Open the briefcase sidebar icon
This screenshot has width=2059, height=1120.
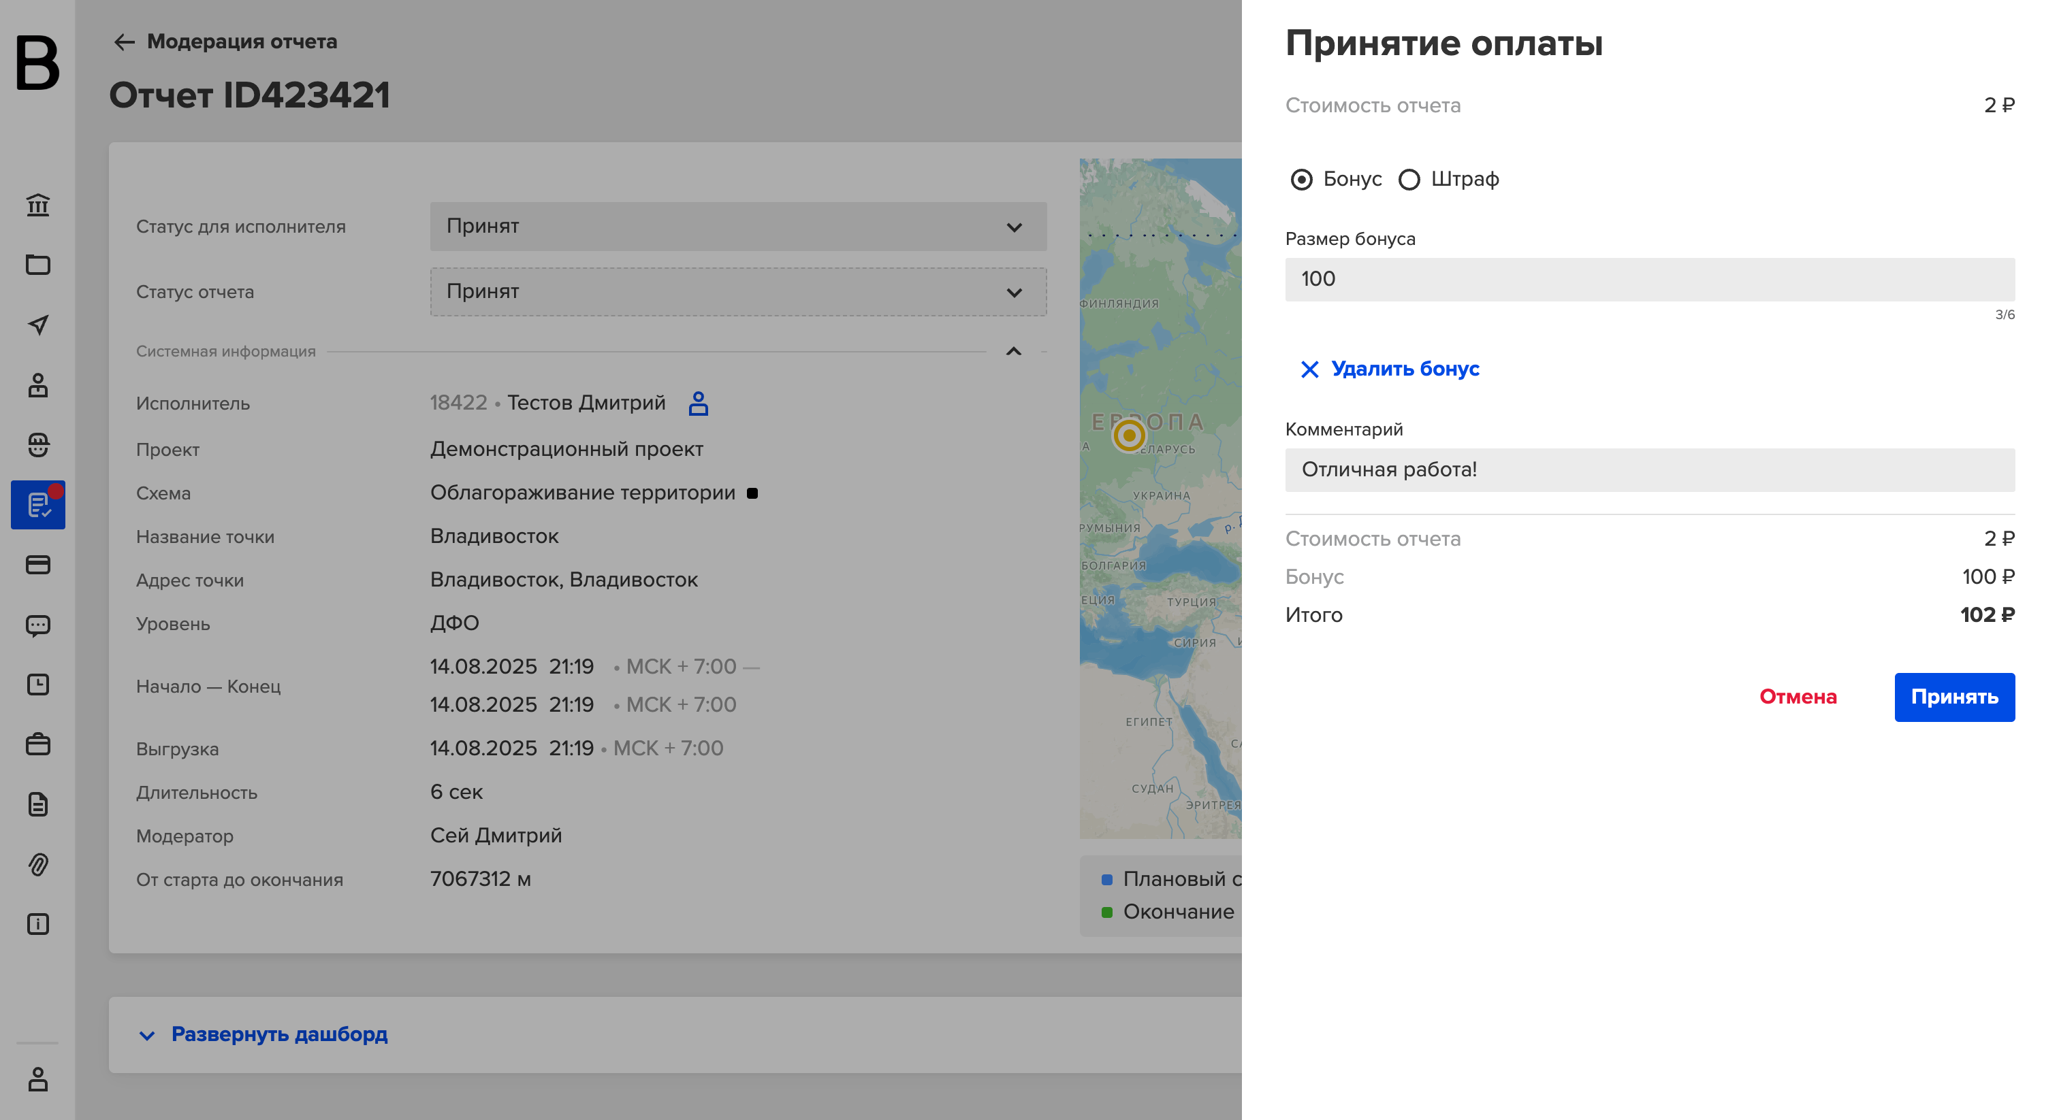37,744
